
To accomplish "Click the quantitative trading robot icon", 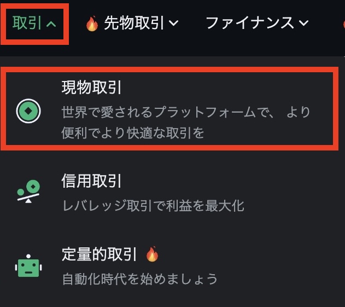I will [x=28, y=266].
